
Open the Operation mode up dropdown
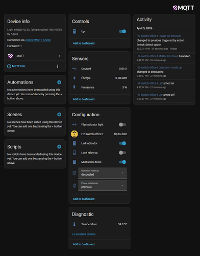(103, 173)
